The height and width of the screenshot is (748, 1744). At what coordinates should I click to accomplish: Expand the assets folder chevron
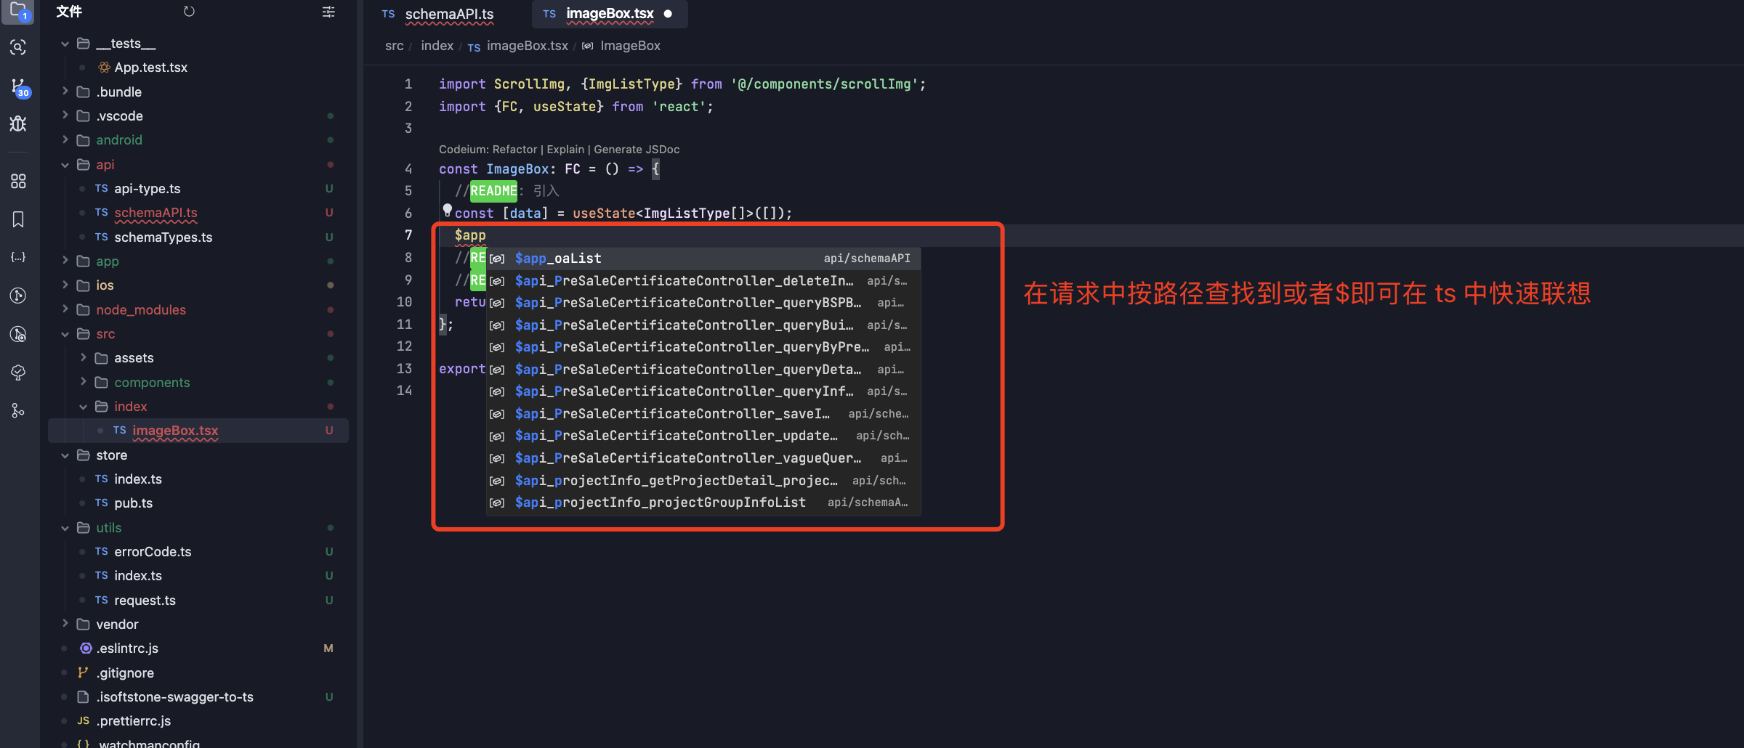pyautogui.click(x=83, y=357)
